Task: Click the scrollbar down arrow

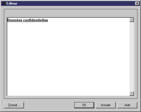Action: (x=132, y=94)
